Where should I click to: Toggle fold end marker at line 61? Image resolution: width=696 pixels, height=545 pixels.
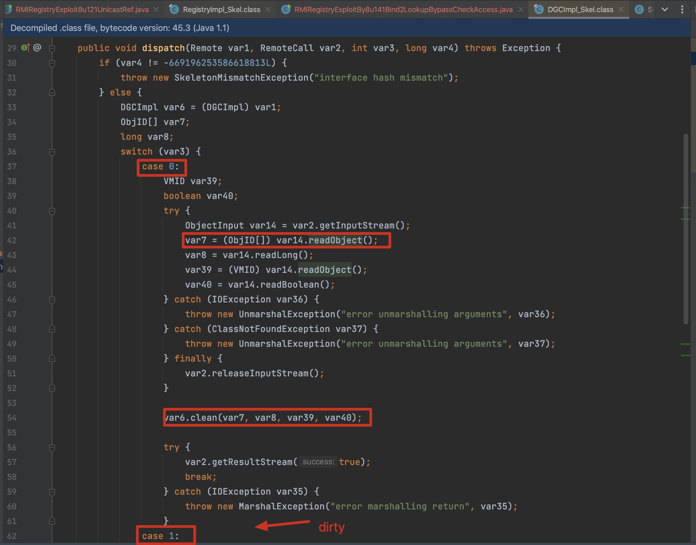click(52, 521)
